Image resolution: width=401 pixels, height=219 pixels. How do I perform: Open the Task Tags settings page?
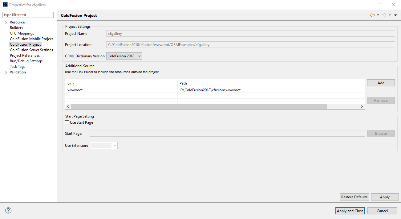point(18,66)
